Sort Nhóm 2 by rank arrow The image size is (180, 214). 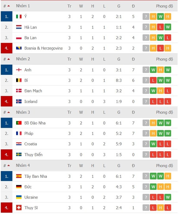tap(8, 59)
